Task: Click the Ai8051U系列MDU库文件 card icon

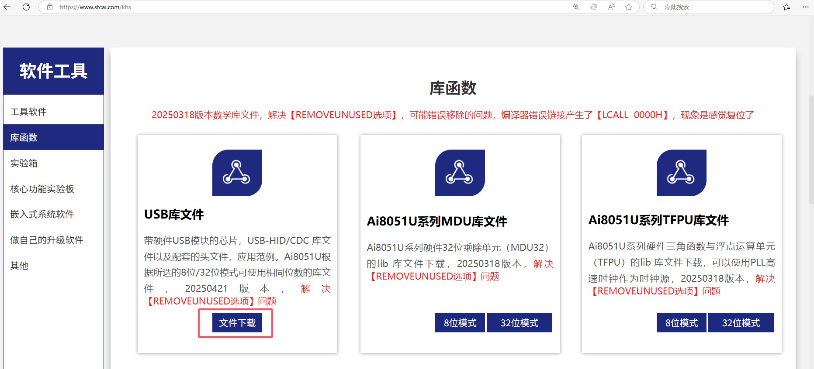Action: 460,173
